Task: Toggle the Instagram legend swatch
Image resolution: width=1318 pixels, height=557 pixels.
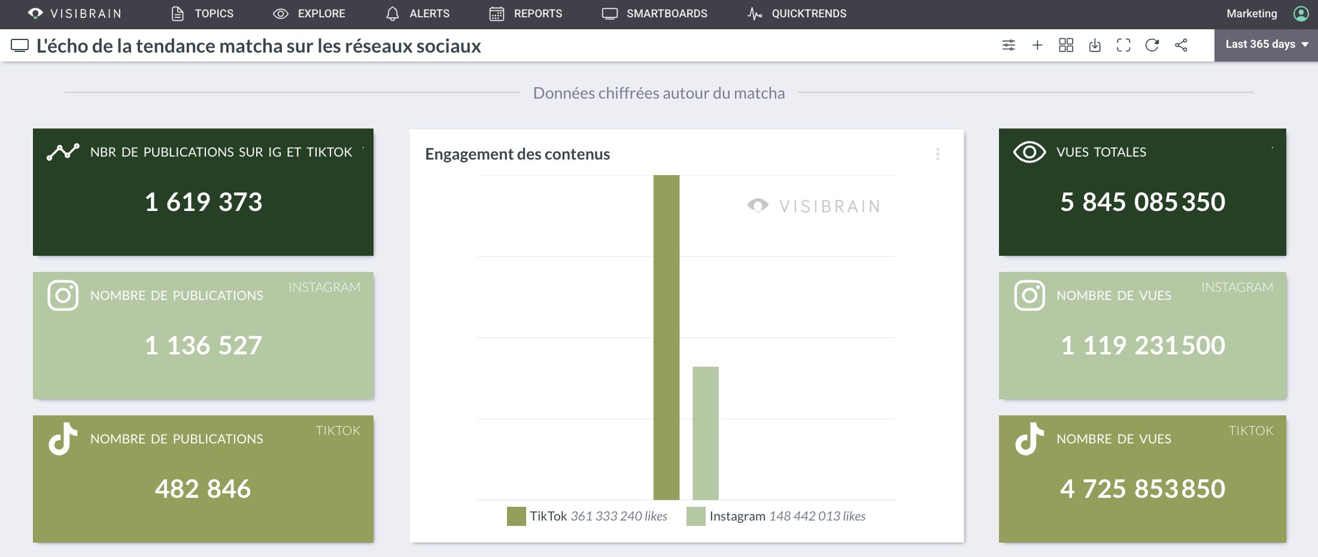Action: (696, 516)
